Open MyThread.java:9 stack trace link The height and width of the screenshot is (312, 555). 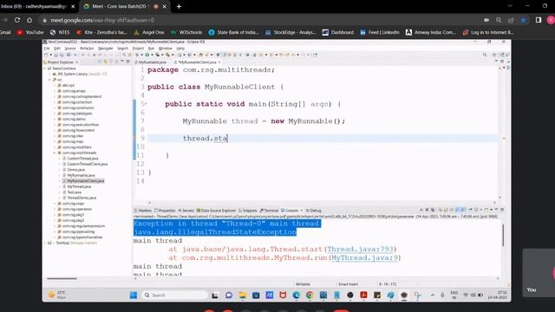364,257
